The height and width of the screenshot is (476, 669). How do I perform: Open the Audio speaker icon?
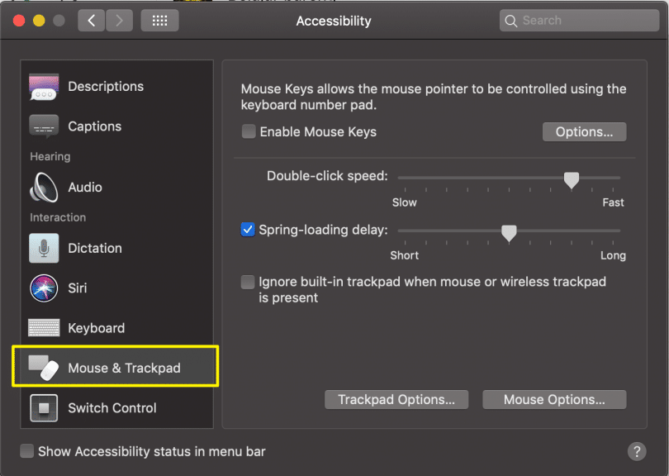[x=44, y=187]
